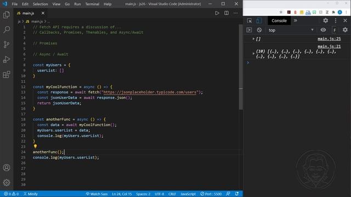Screen dimensions: 351x197
Task: Select the Console tab in DevTools
Action: 279,21
